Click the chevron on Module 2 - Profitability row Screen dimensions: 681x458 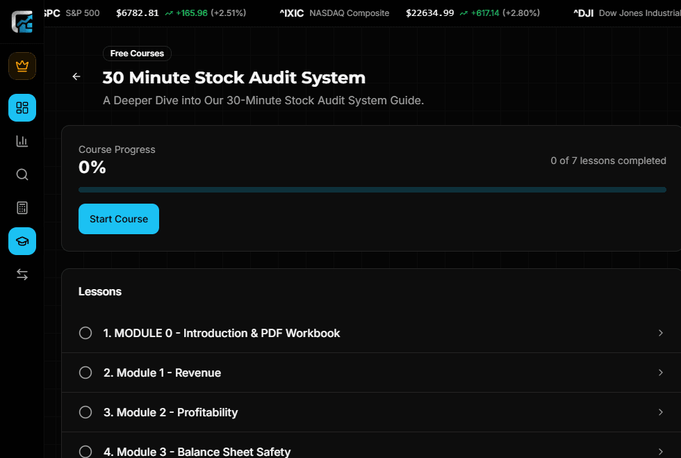(x=662, y=412)
